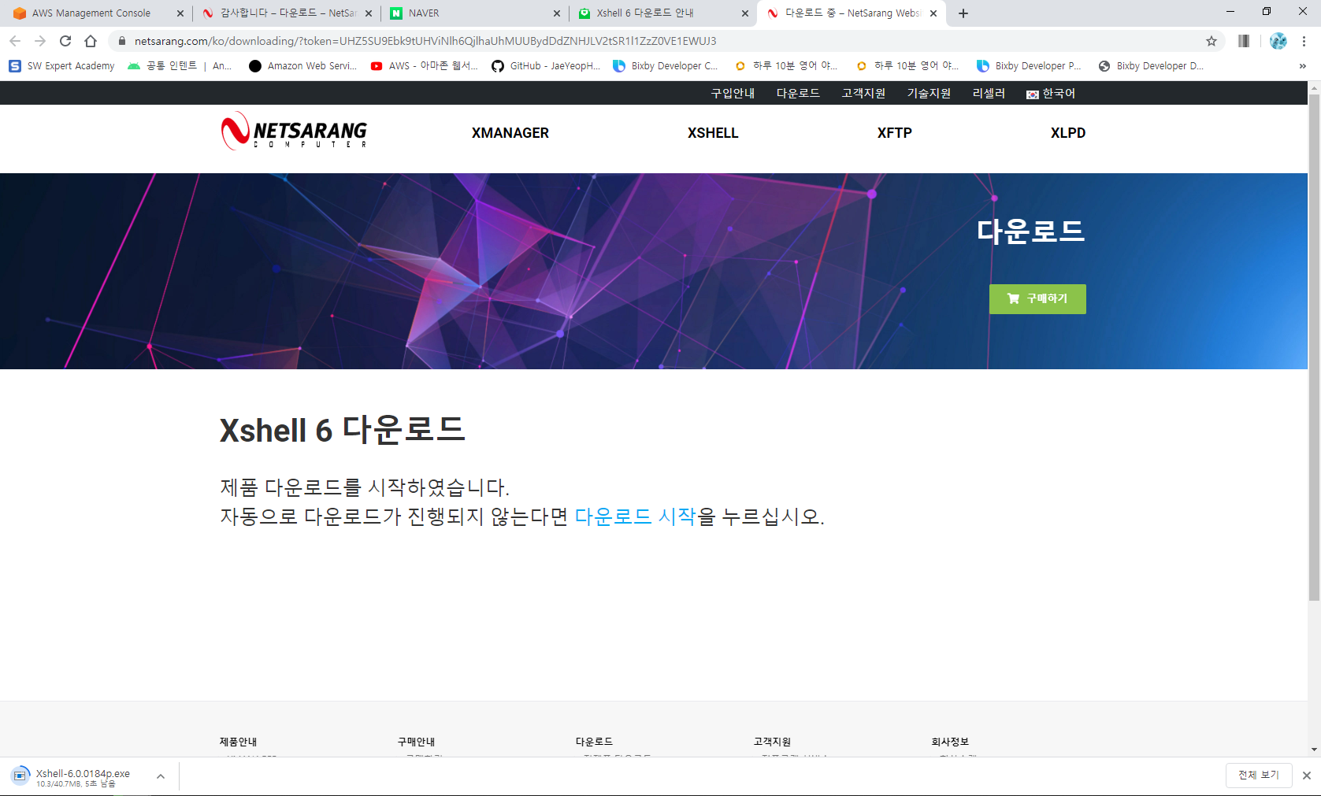Close the Xshell 6 다운로드 안내 tab
This screenshot has width=1321, height=796.
point(745,13)
